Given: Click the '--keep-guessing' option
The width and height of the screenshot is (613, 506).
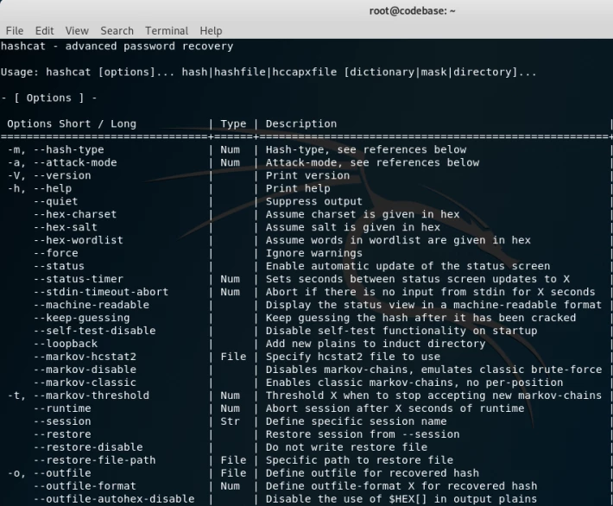Looking at the screenshot, I should 81,318.
